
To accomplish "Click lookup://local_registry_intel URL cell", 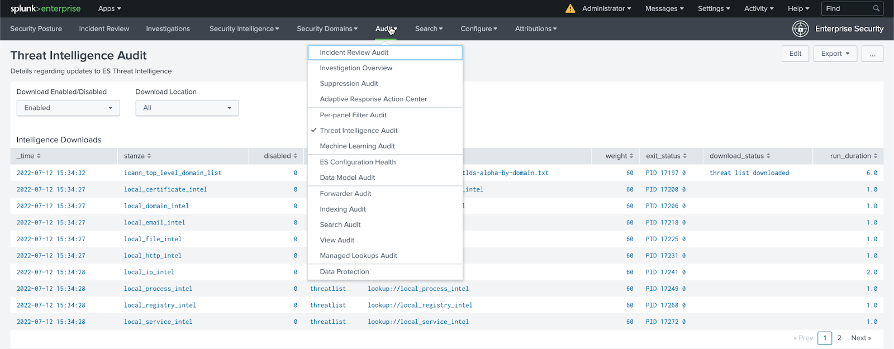I will (x=420, y=305).
